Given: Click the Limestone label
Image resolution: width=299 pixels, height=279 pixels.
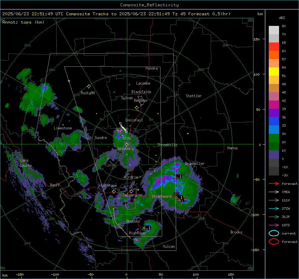Looking at the screenshot, I should tap(63, 128).
